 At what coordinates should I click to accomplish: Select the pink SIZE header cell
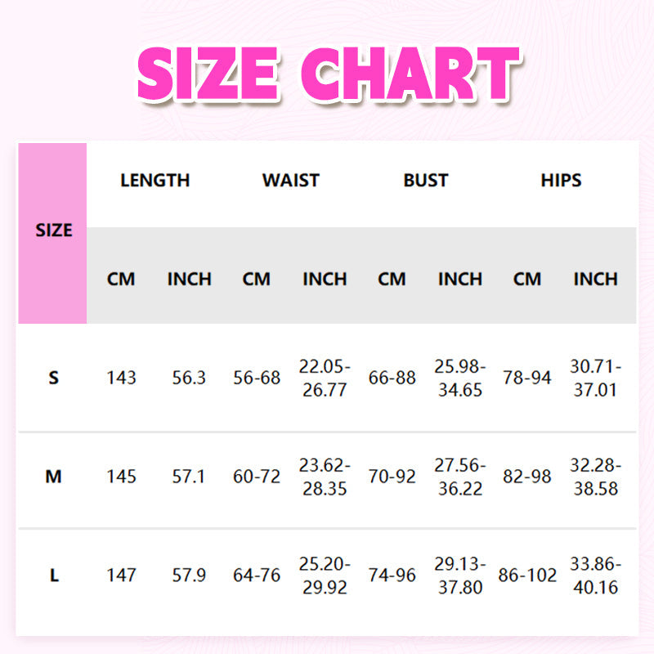[x=53, y=231]
